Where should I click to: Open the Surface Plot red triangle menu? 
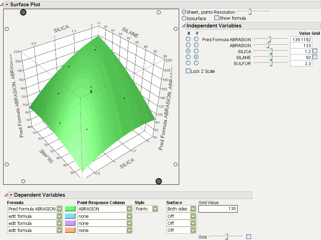point(6,5)
